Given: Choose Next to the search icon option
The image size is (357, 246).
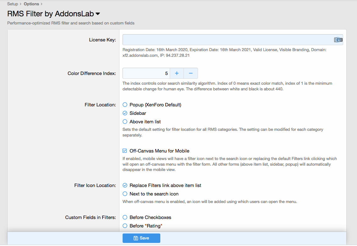Looking at the screenshot, I should [x=125, y=194].
